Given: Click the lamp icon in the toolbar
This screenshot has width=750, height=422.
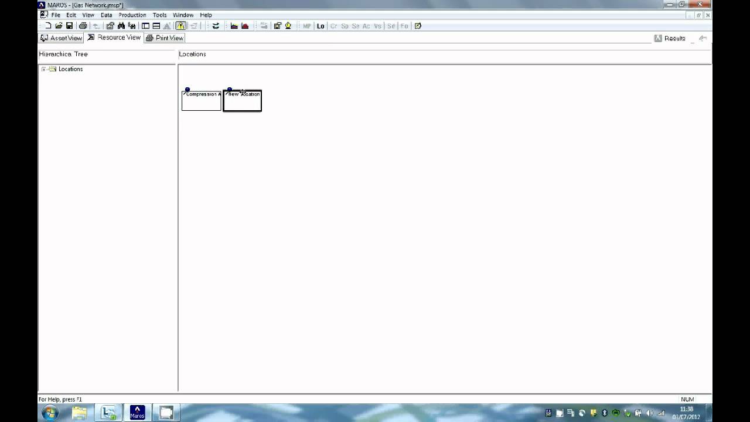Looking at the screenshot, I should point(288,26).
